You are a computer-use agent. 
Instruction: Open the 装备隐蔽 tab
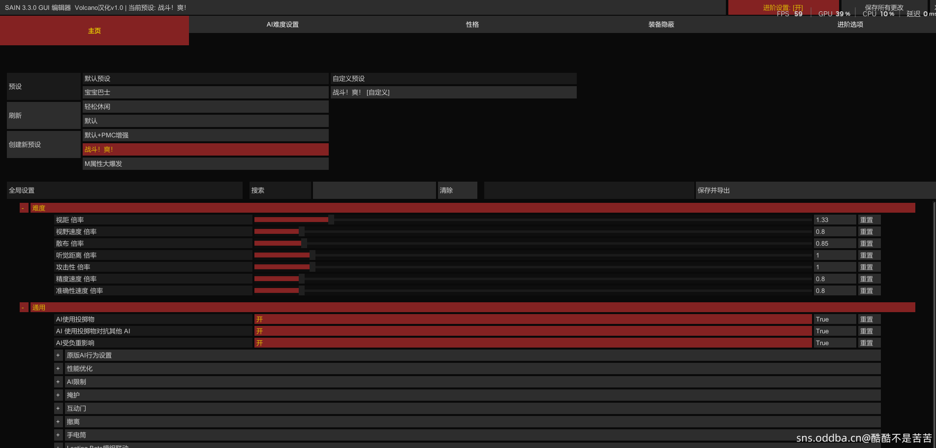[661, 25]
